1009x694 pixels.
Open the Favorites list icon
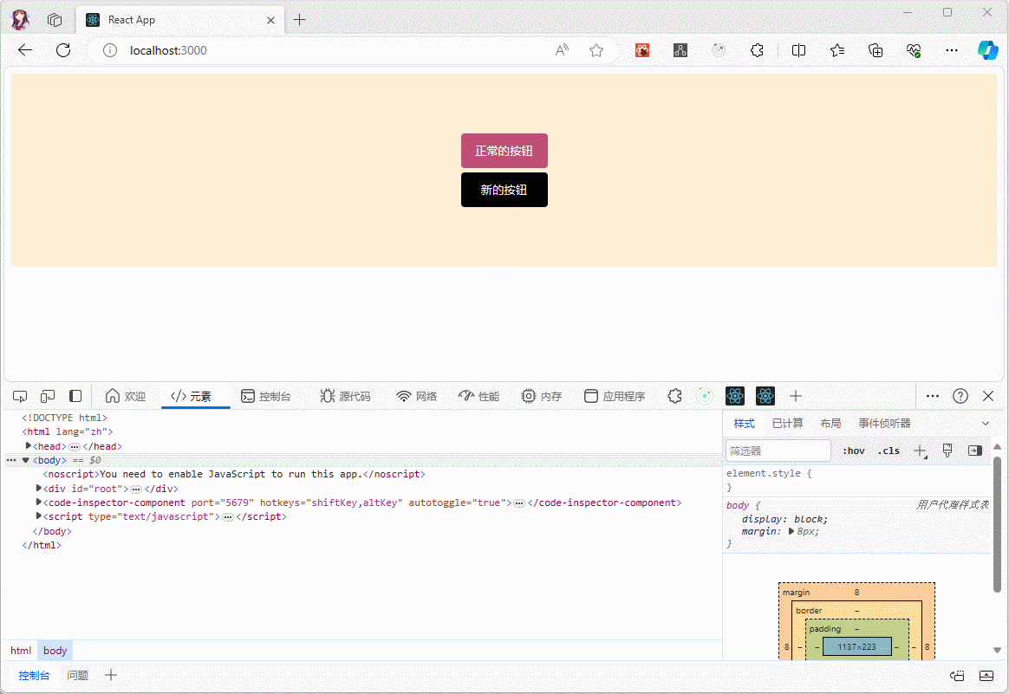[x=836, y=50]
